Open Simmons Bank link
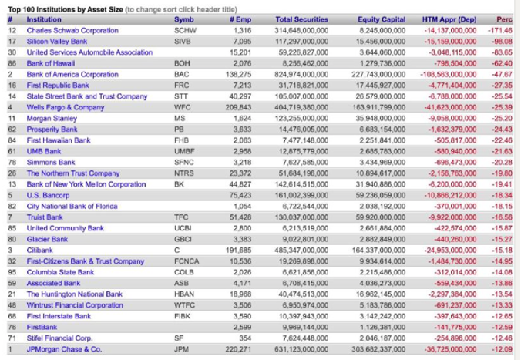The width and height of the screenshot is (521, 360). click(x=51, y=162)
